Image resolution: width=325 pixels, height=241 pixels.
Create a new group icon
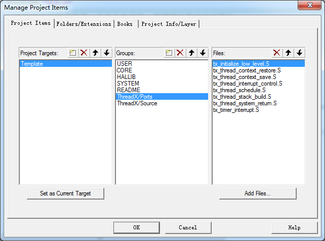coord(169,53)
